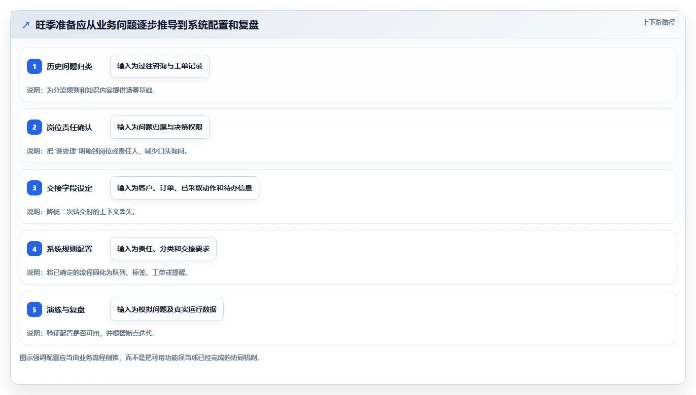Click the 输入为模拟问题及真实运行数据 chip
Screen dimensions: 696x395
click(x=167, y=309)
